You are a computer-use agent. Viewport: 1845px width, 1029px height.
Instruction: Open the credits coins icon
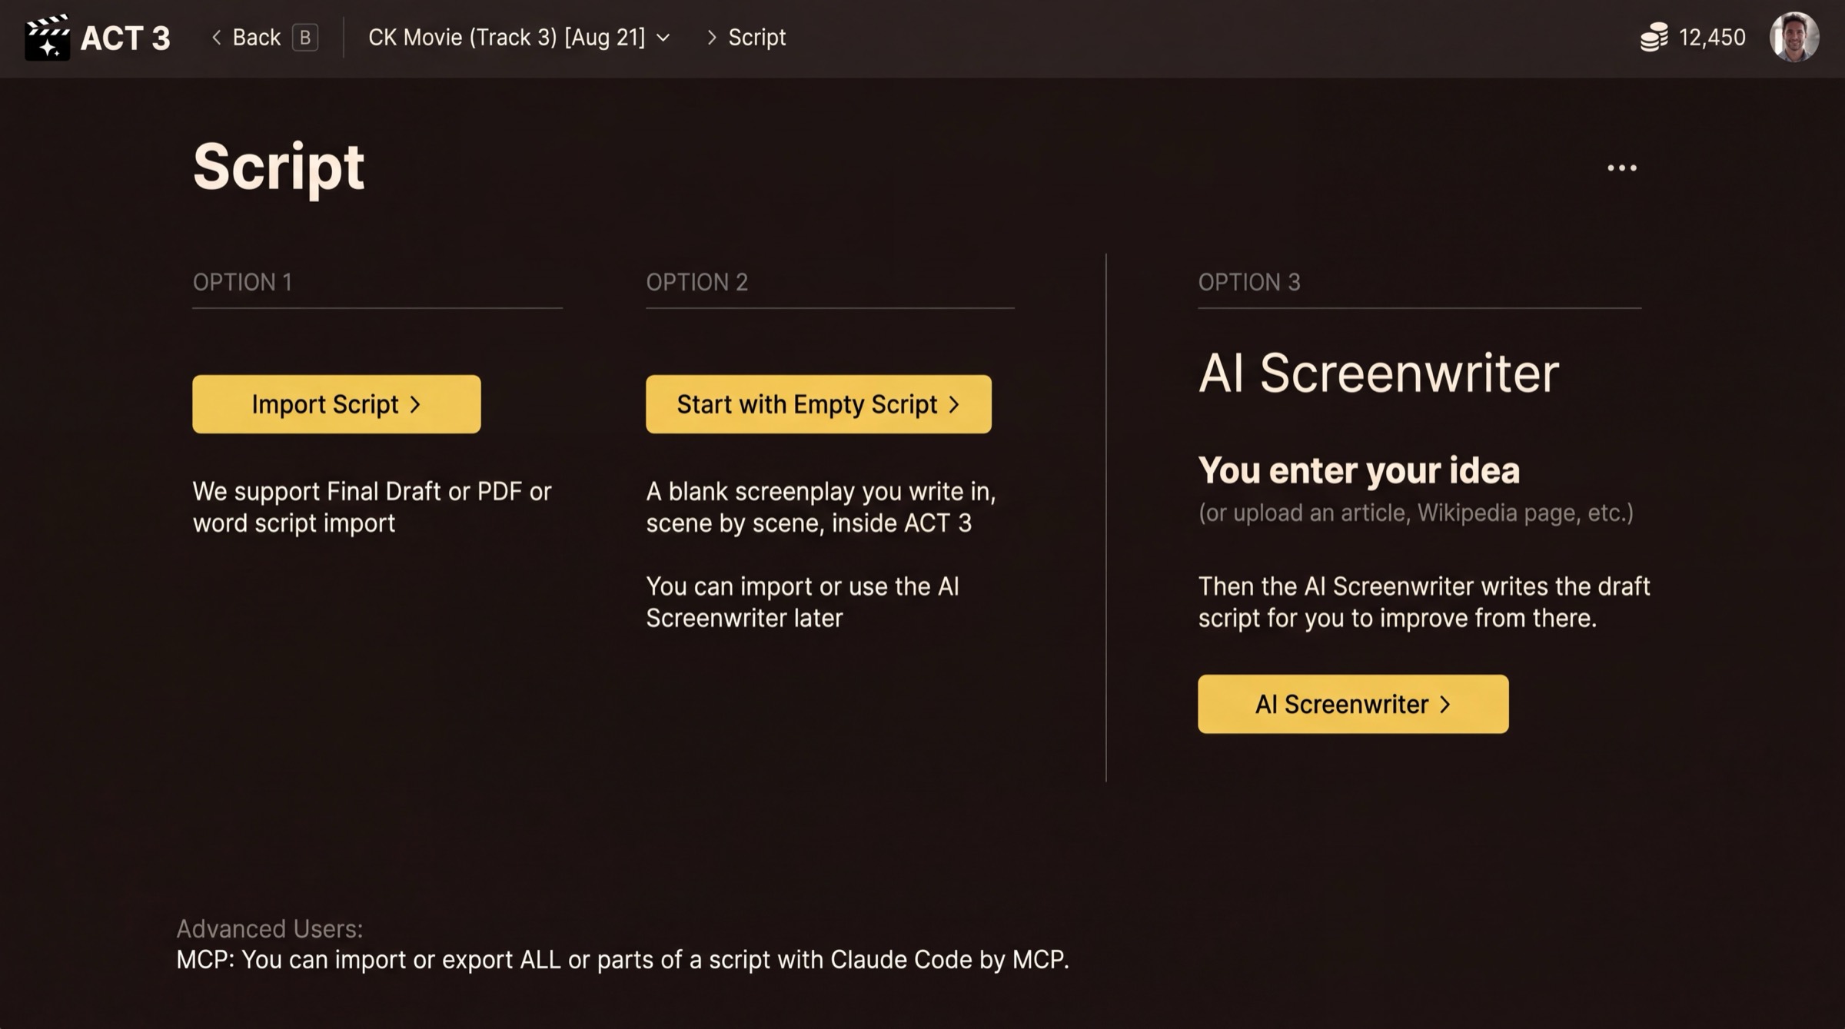pos(1654,37)
